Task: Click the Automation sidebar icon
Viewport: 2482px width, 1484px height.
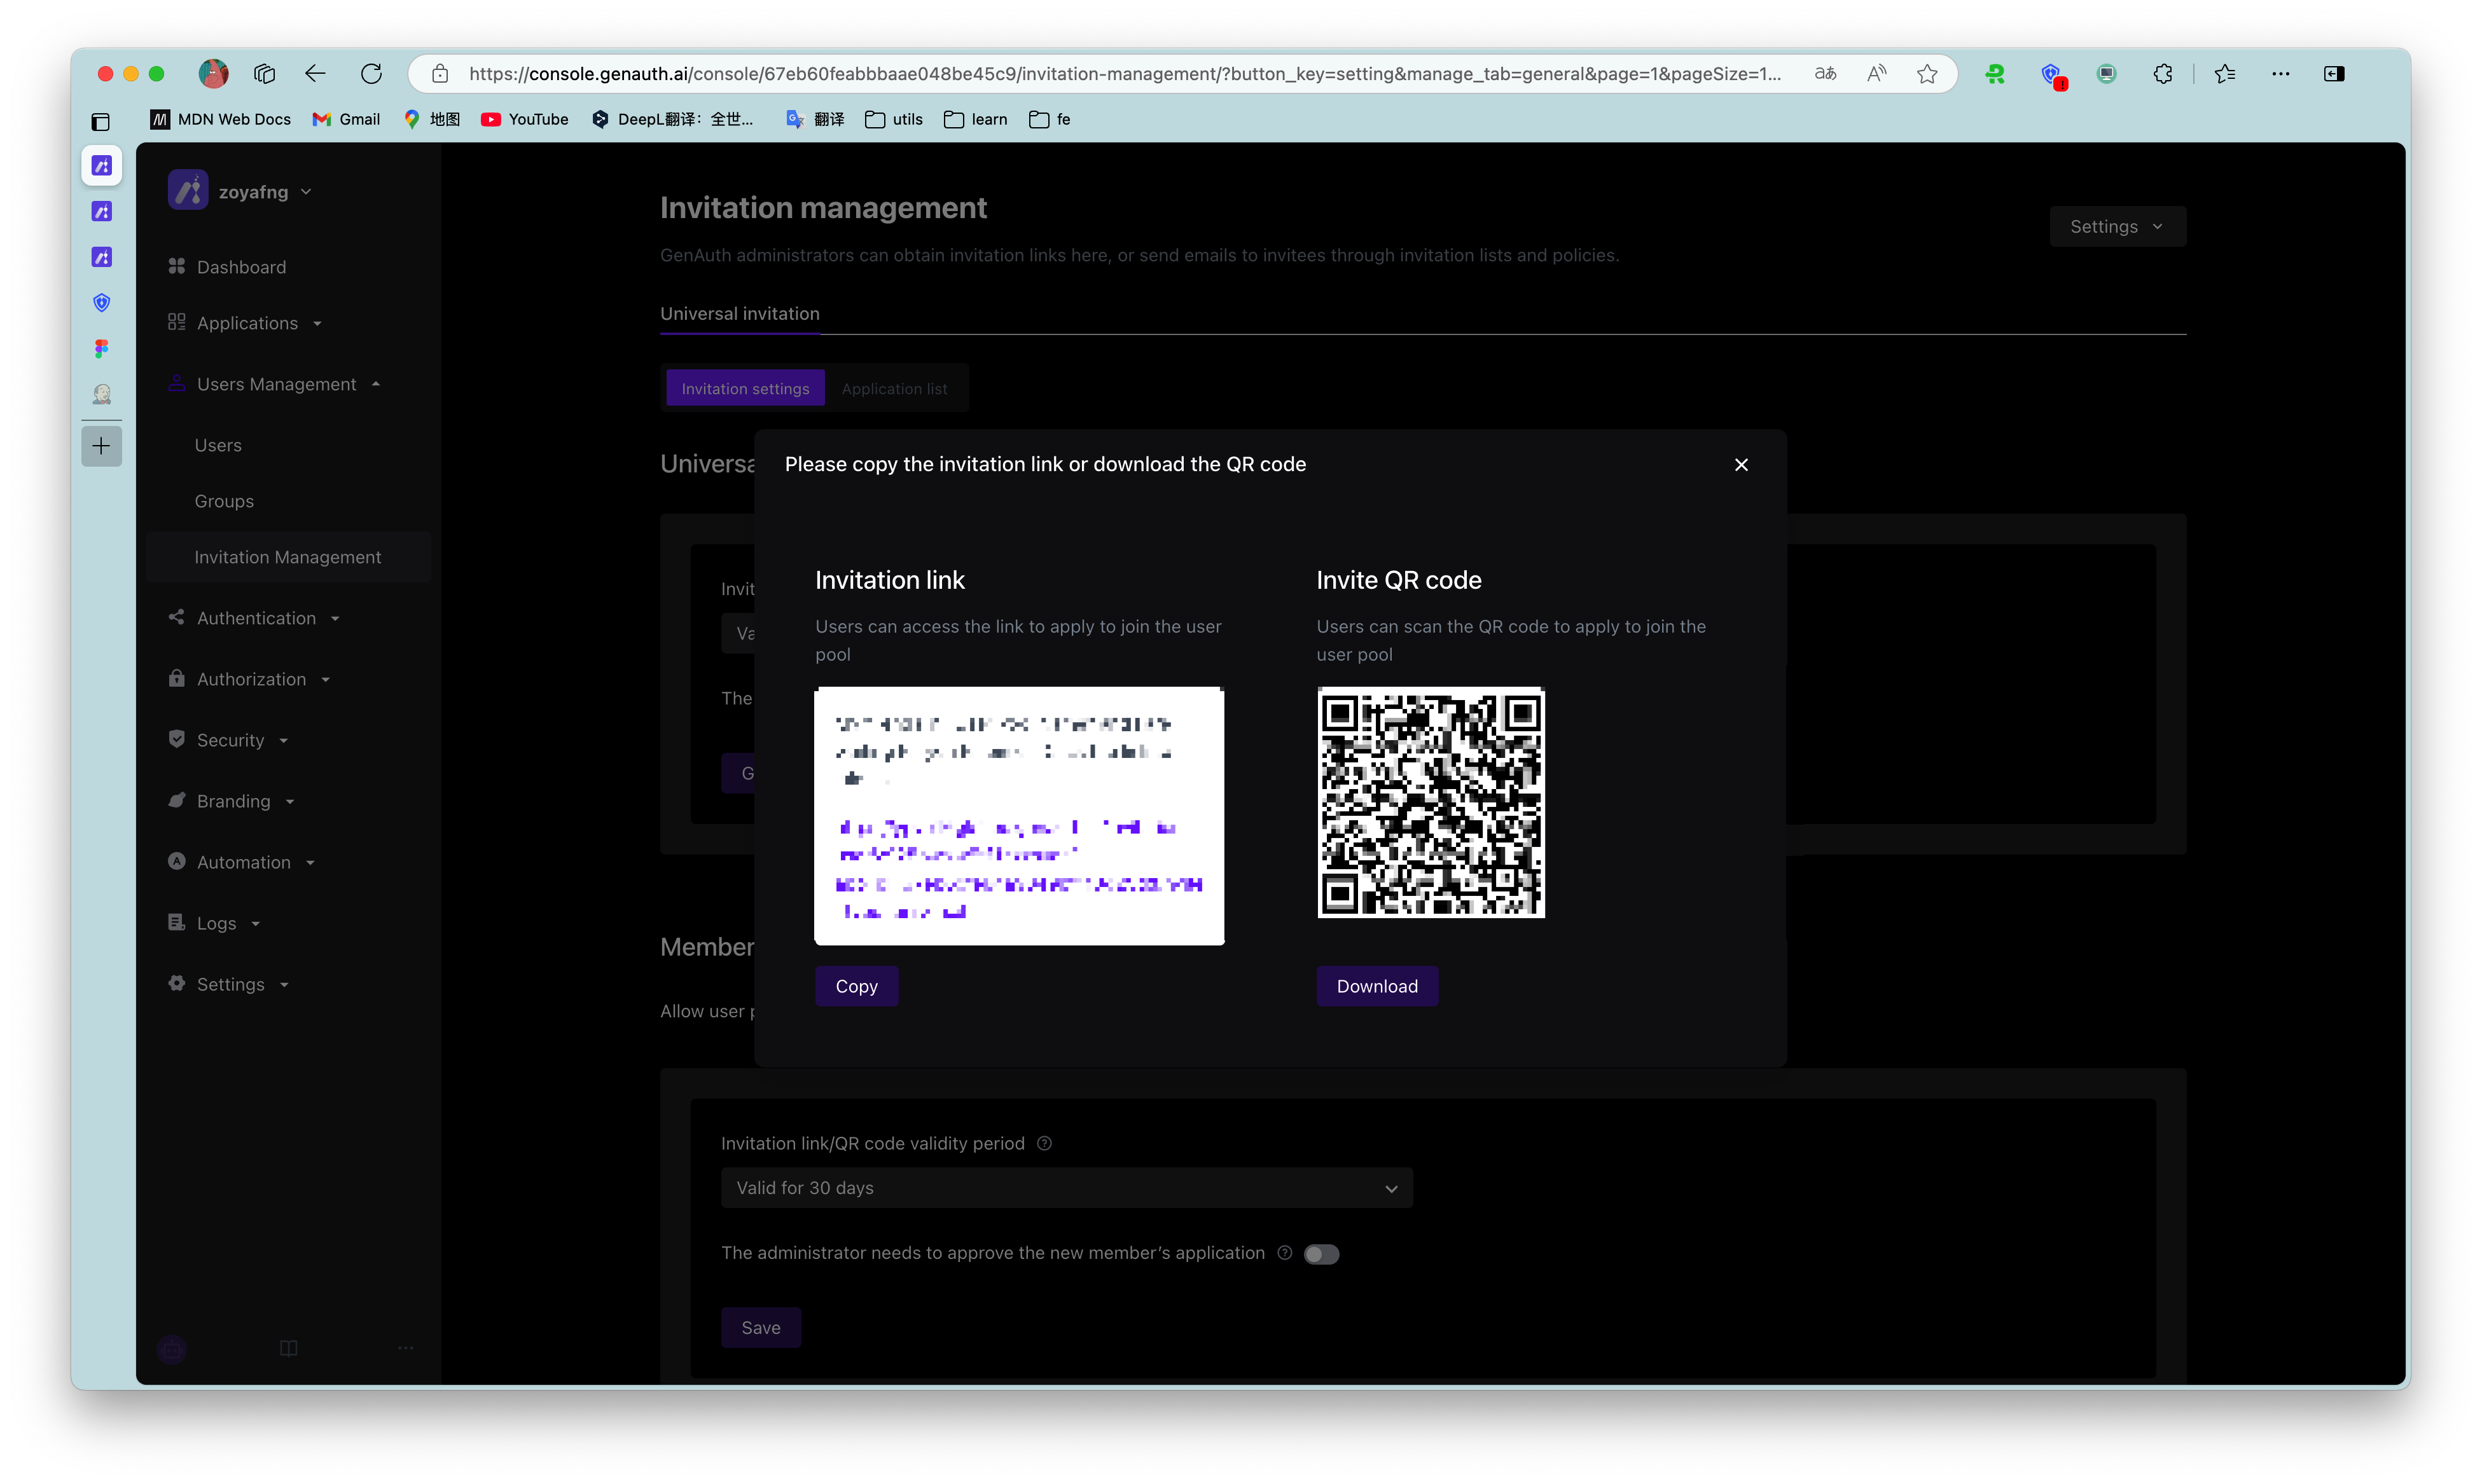Action: click(x=177, y=861)
